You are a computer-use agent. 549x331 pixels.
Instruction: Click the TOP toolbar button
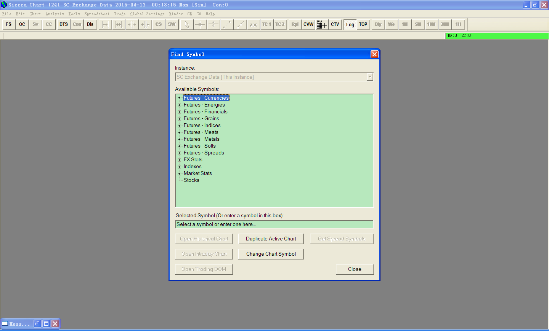pos(363,24)
